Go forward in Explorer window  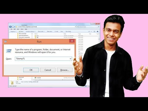click(x=13, y=27)
